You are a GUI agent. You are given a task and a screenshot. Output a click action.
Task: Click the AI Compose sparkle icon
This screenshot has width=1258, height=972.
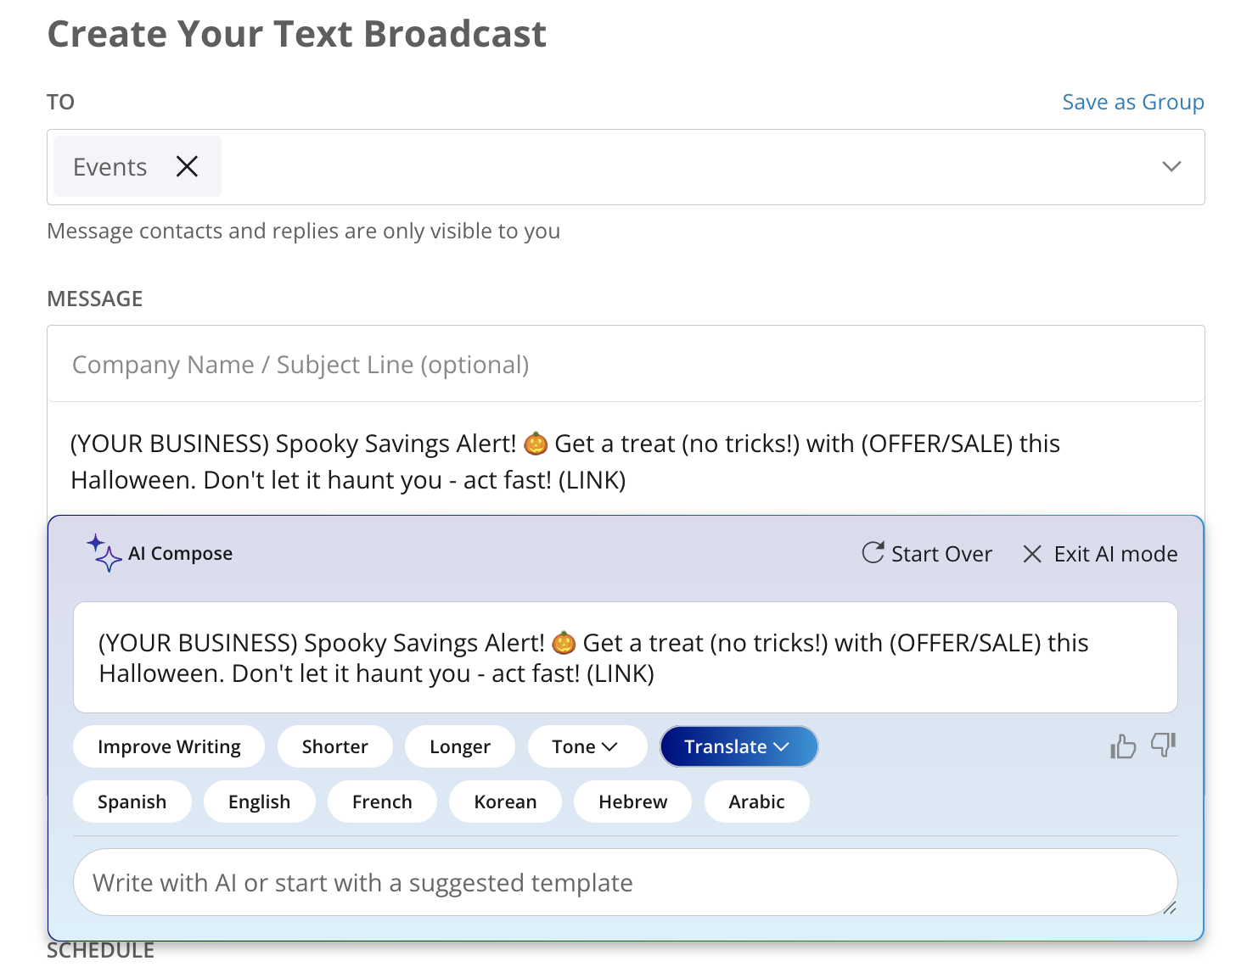(x=104, y=553)
